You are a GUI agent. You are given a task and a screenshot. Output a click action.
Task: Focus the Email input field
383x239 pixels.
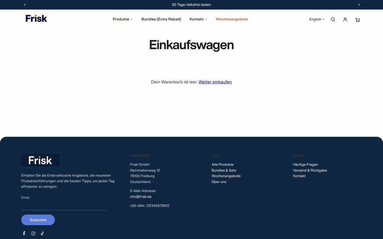pyautogui.click(x=64, y=206)
